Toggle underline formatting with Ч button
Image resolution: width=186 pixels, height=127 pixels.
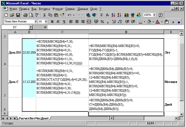click(x=64, y=22)
